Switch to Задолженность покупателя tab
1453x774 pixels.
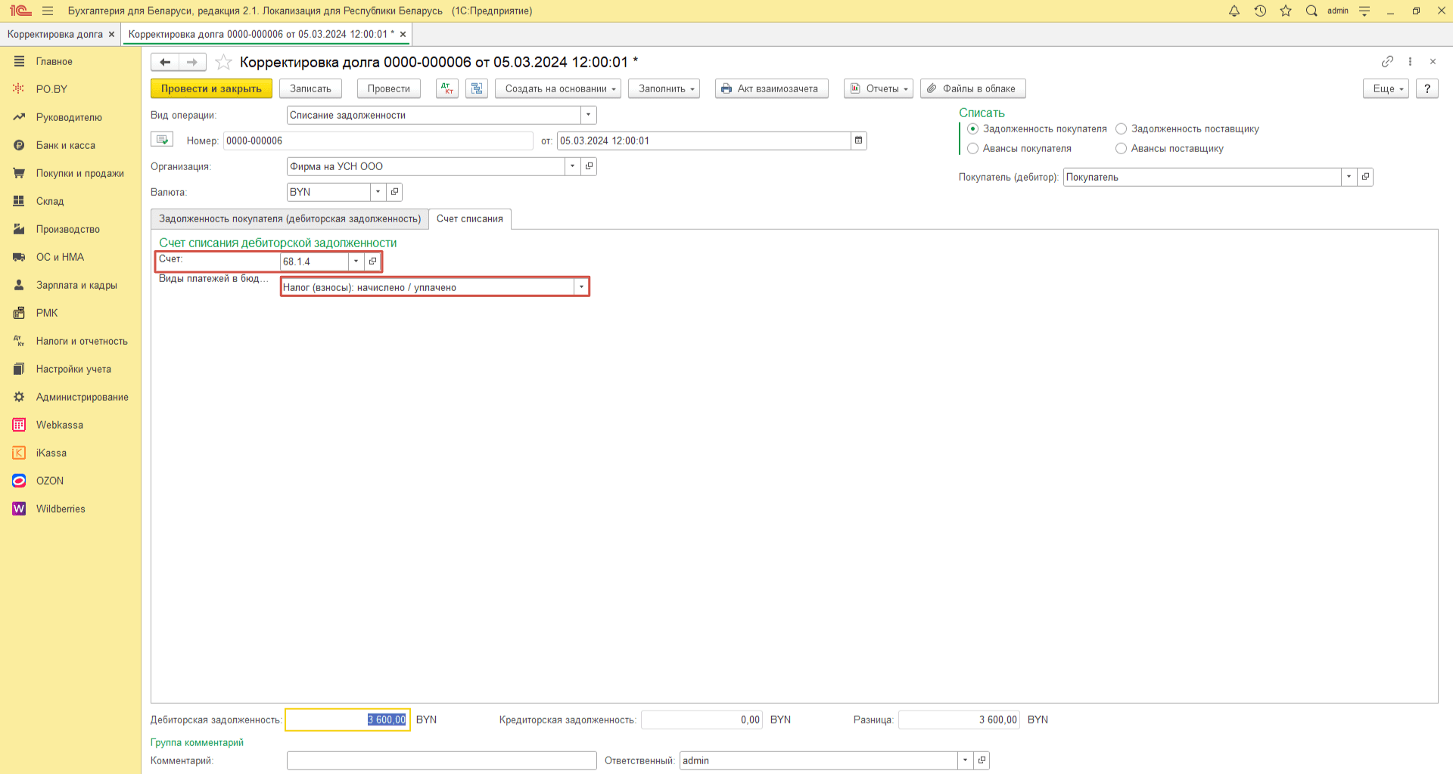coord(290,219)
